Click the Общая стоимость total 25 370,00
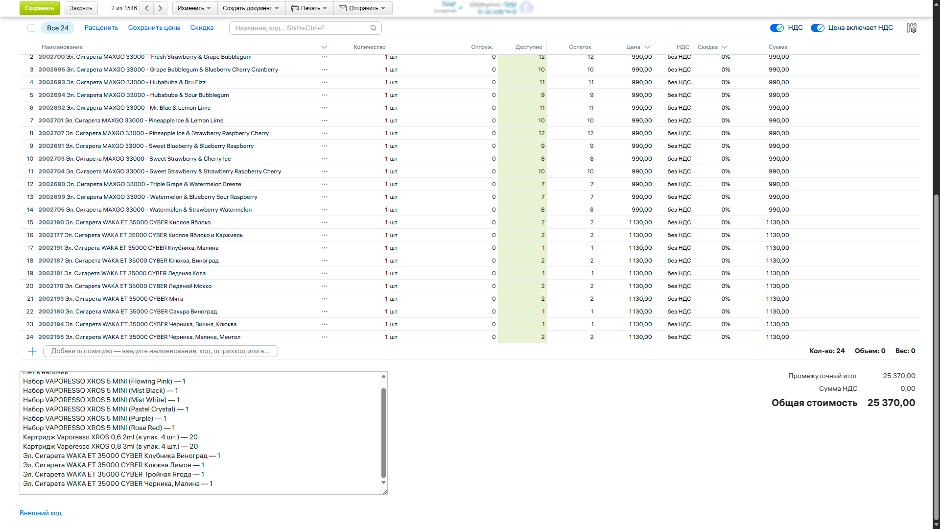This screenshot has height=529, width=940. (891, 403)
